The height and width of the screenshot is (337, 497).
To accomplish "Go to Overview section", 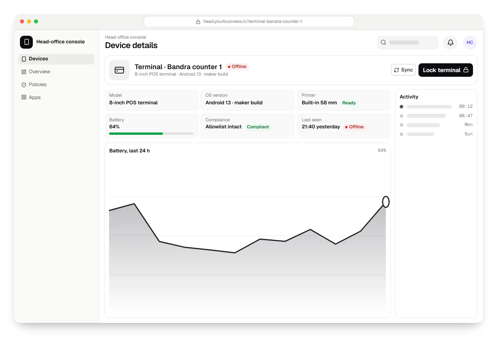I will [56, 72].
